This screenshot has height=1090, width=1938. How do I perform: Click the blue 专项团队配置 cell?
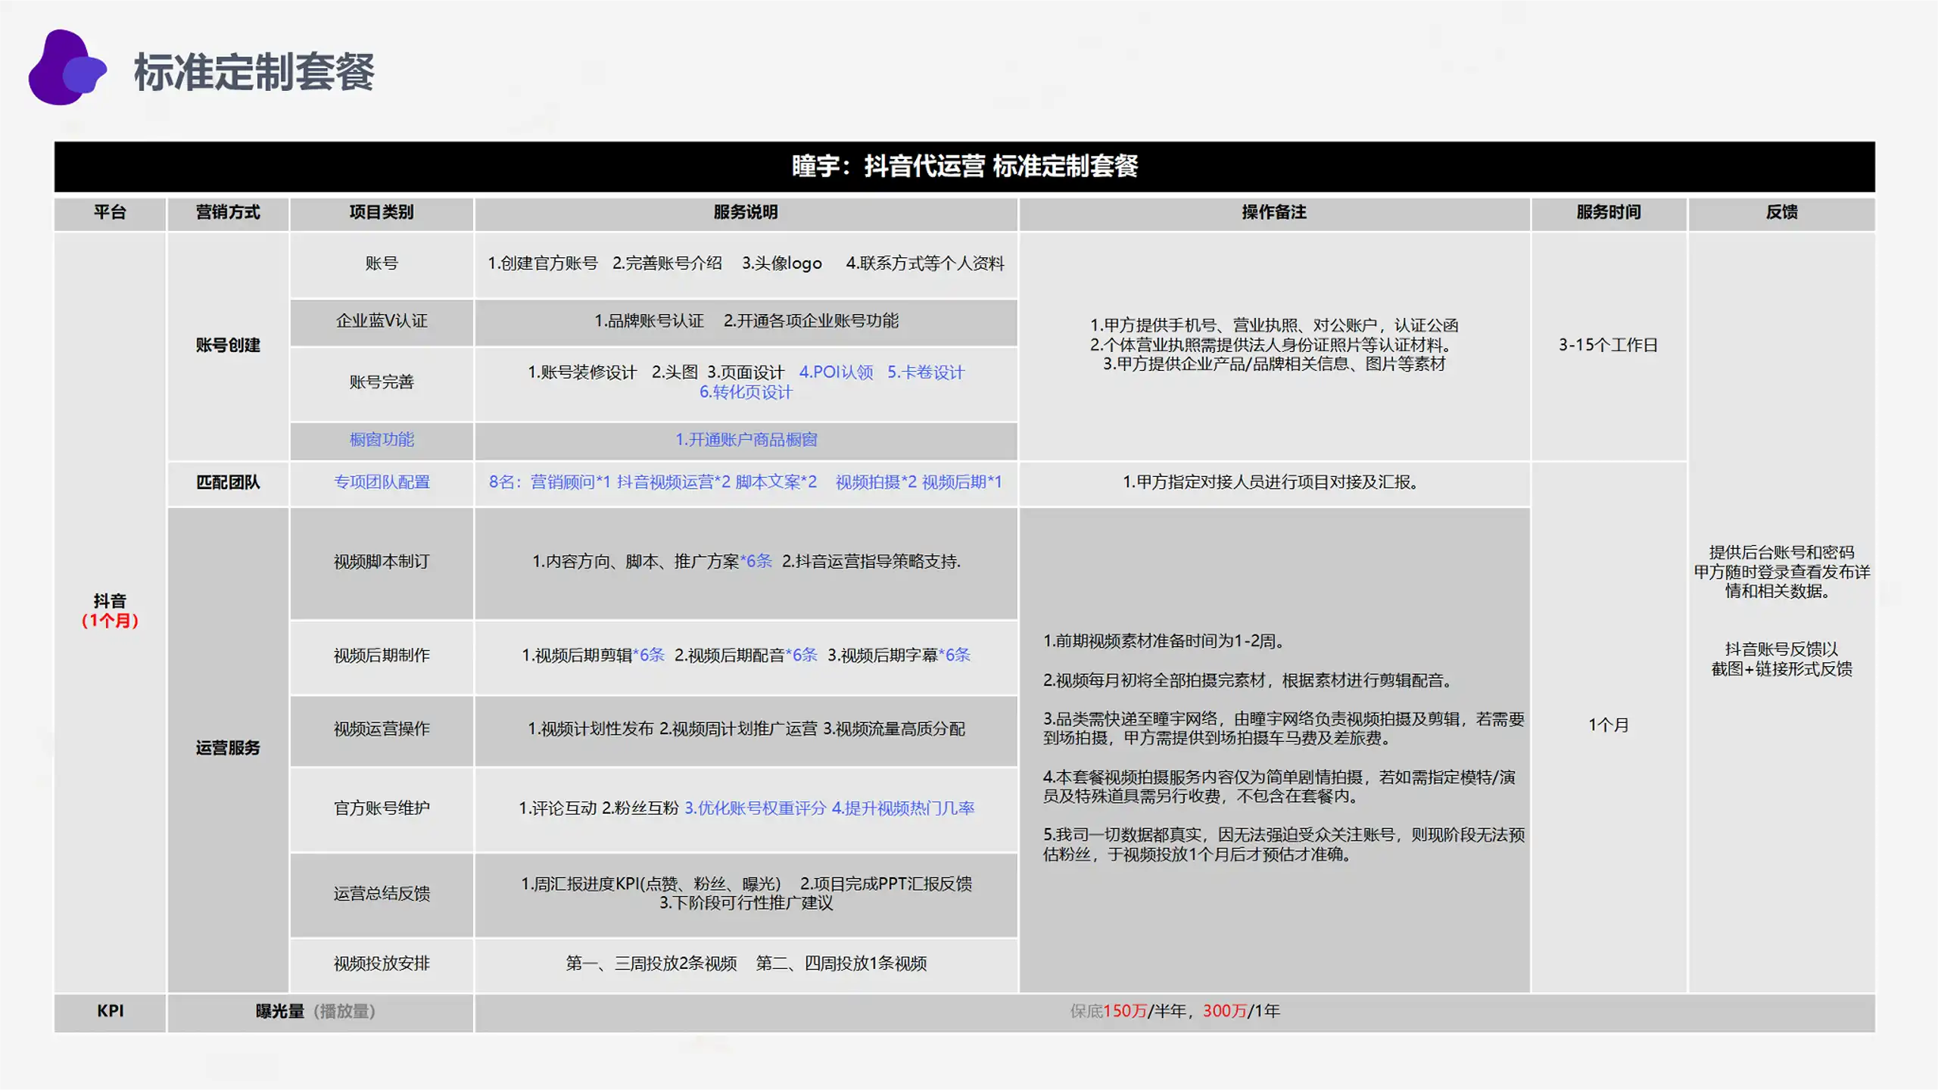(382, 483)
